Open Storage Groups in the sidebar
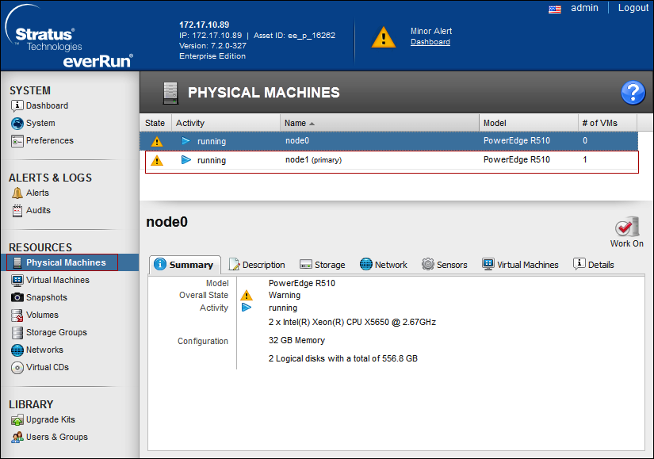The image size is (654, 459). coord(55,332)
